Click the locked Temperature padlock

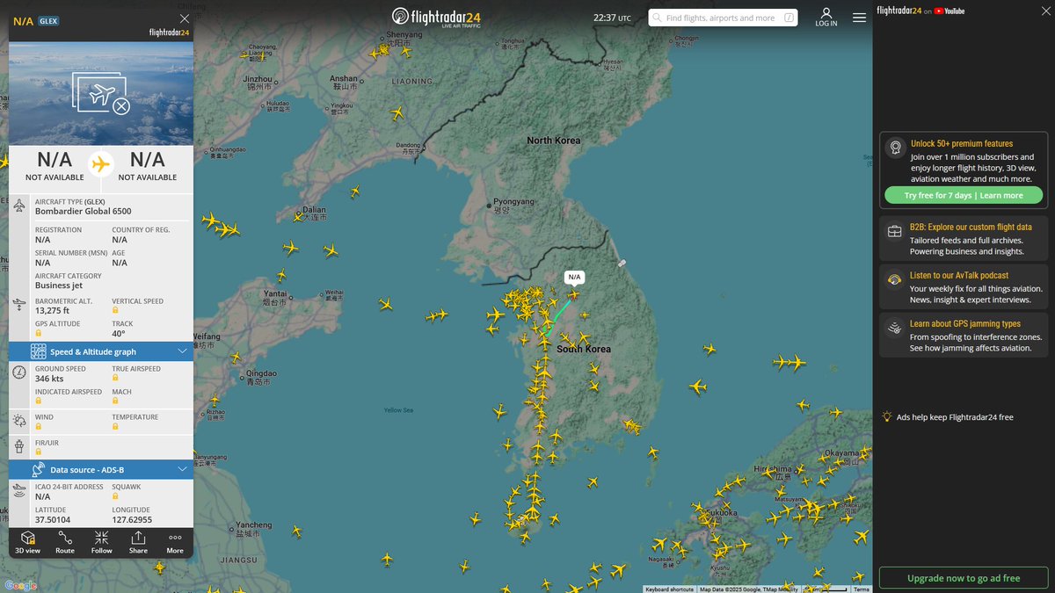(x=115, y=427)
